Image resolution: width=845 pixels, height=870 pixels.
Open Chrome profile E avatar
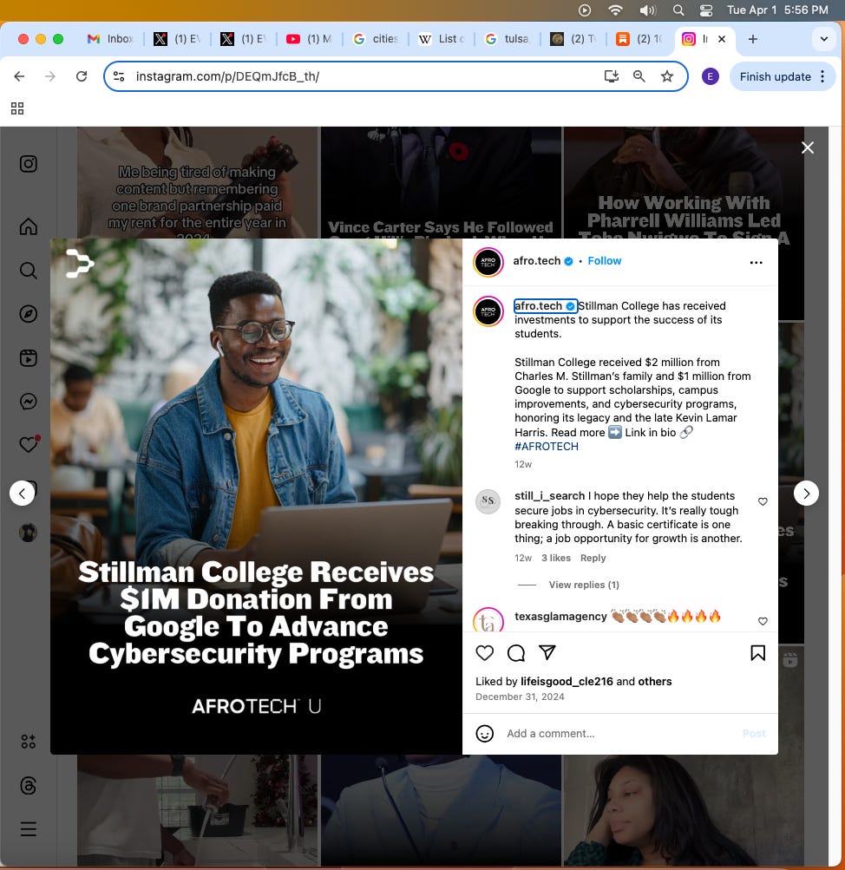tap(711, 76)
